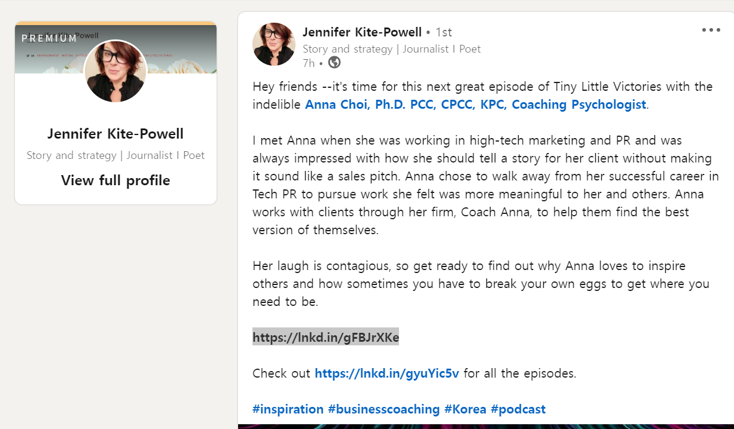Select the #inspiration hashtag
The height and width of the screenshot is (429, 734).
coord(288,409)
